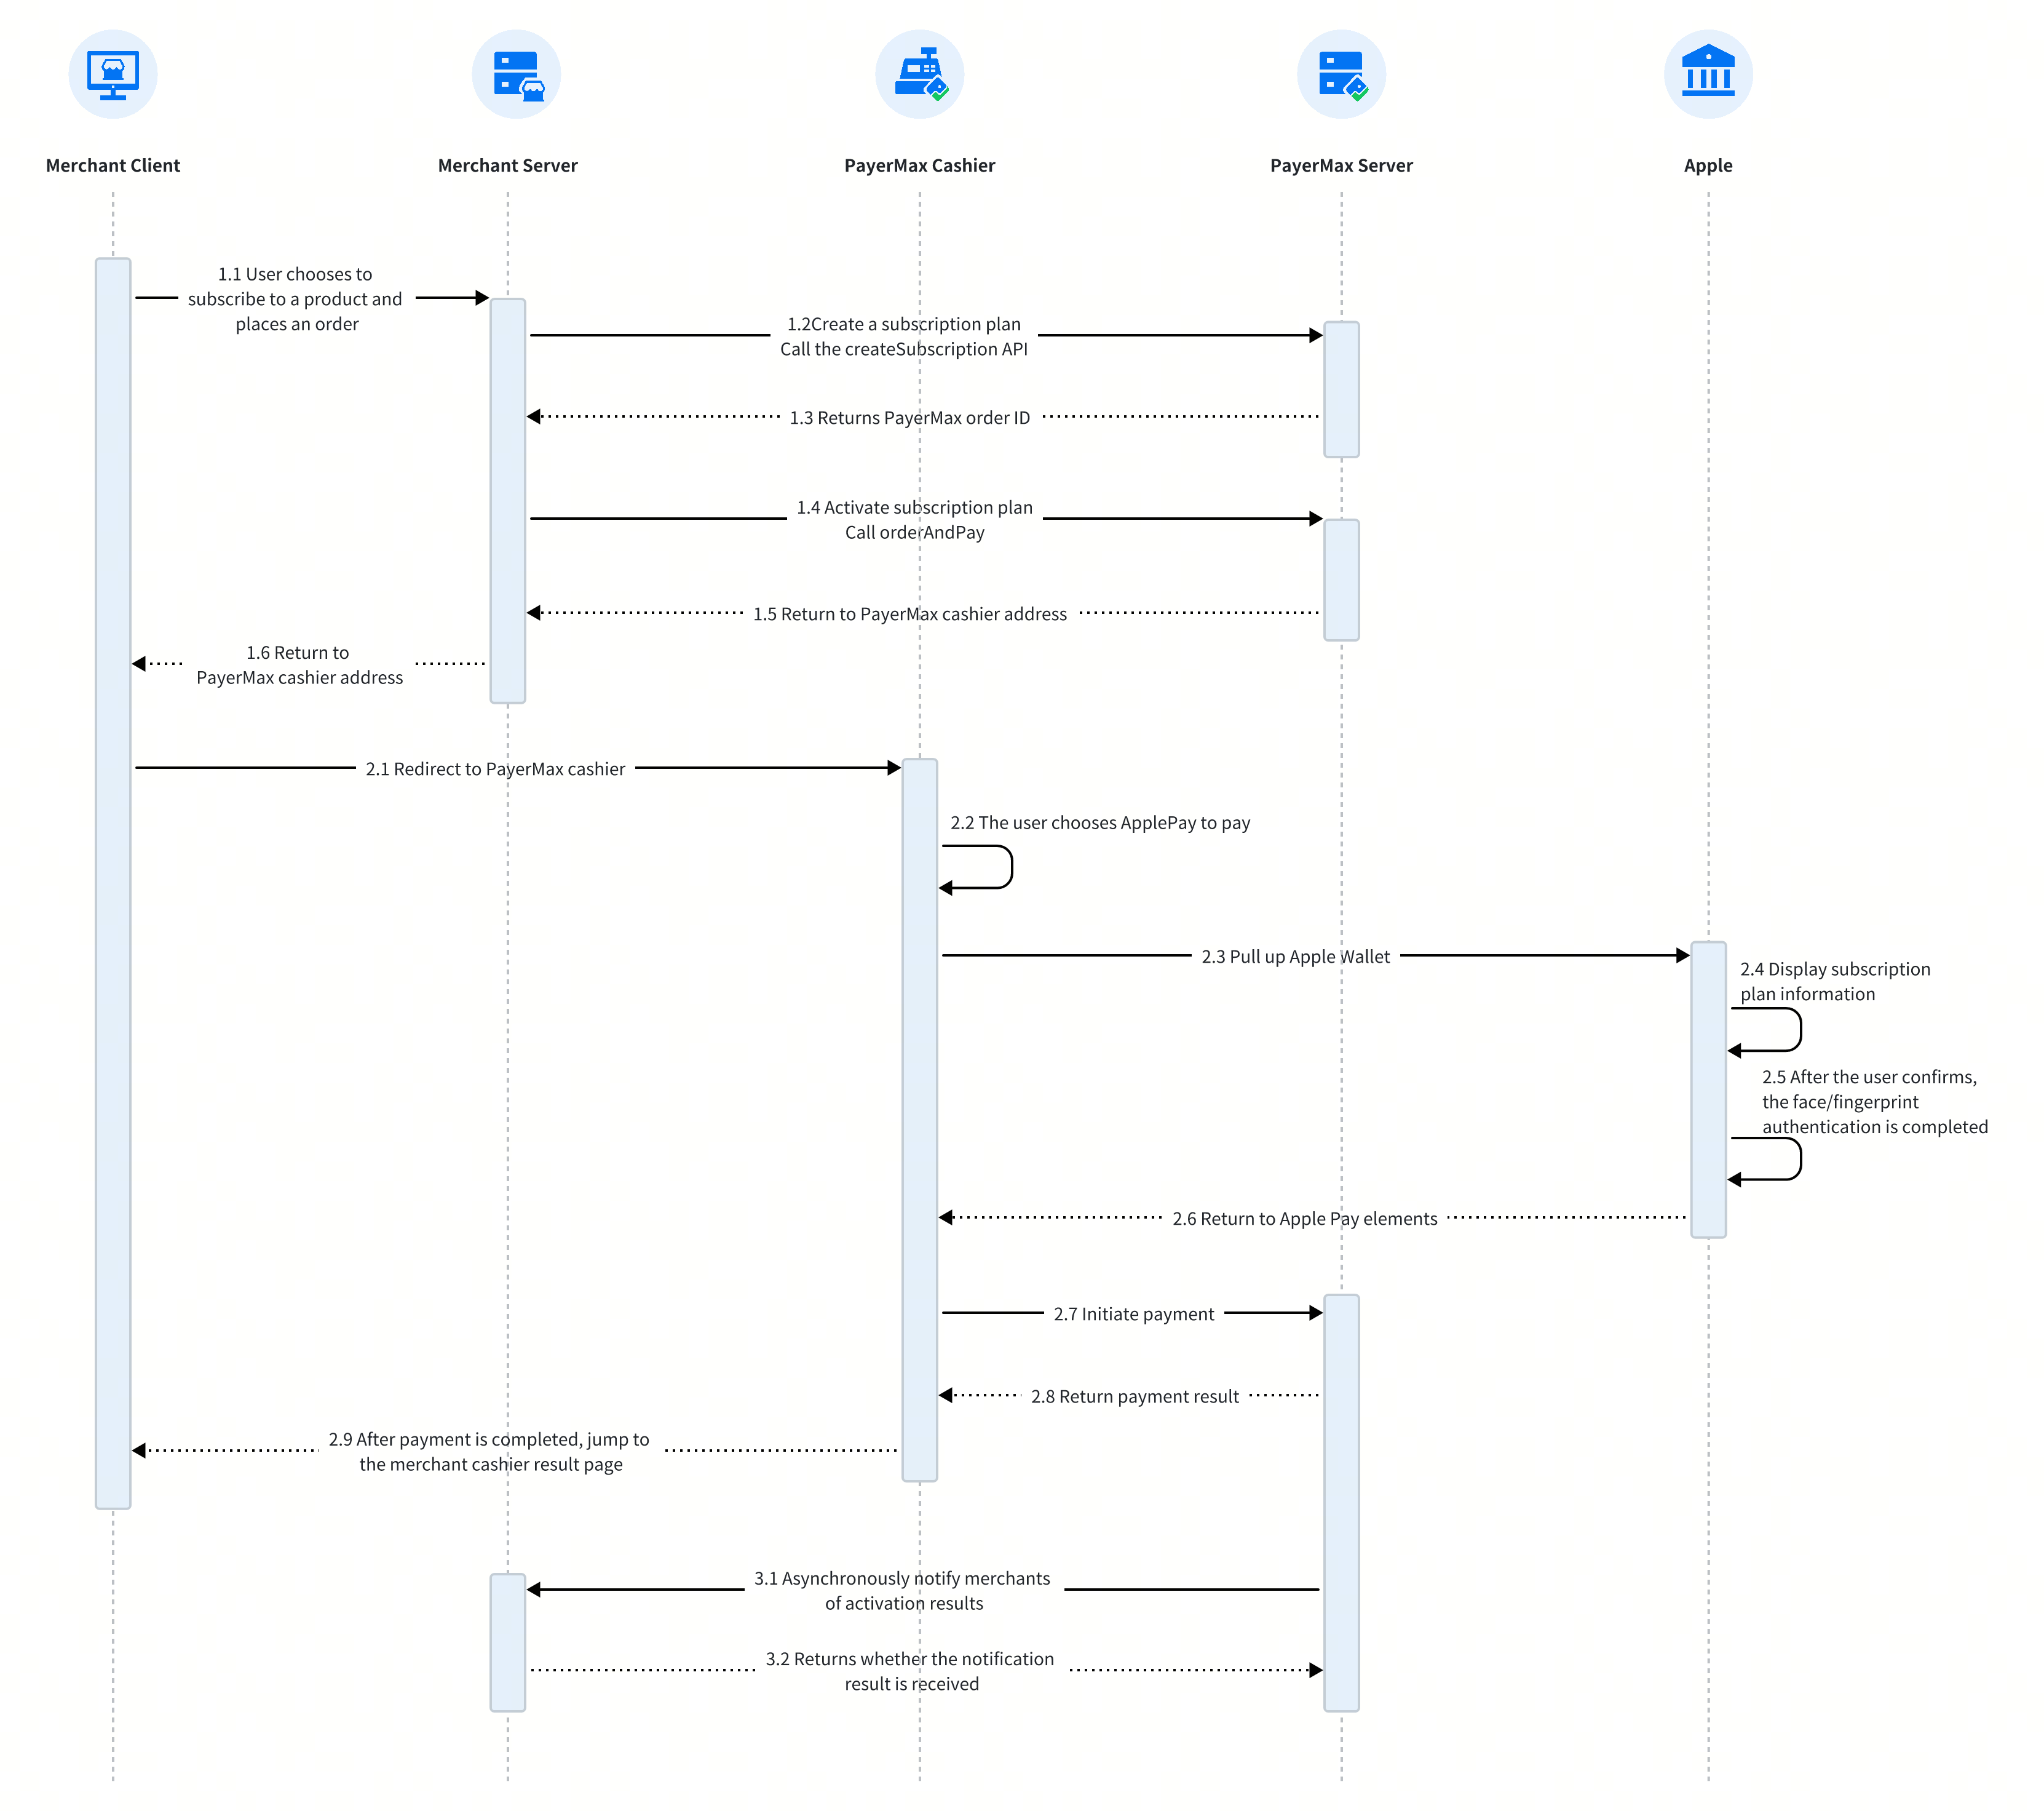Click the tall lower PayerMax Server activation bar
2044x1811 pixels.
pyautogui.click(x=1341, y=1503)
